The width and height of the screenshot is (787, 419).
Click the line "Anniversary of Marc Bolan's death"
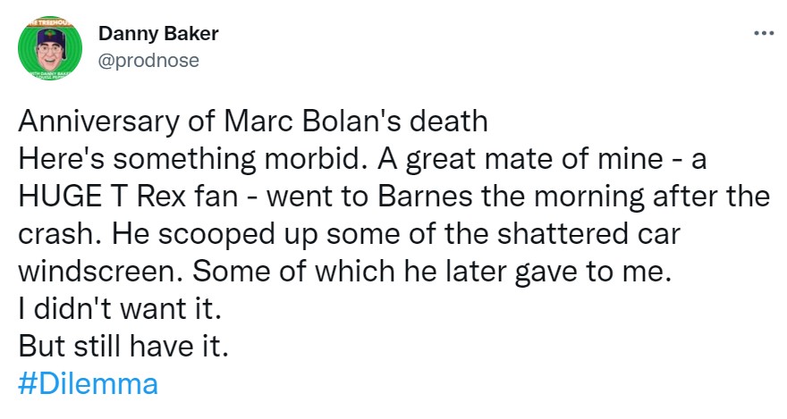coord(253,122)
